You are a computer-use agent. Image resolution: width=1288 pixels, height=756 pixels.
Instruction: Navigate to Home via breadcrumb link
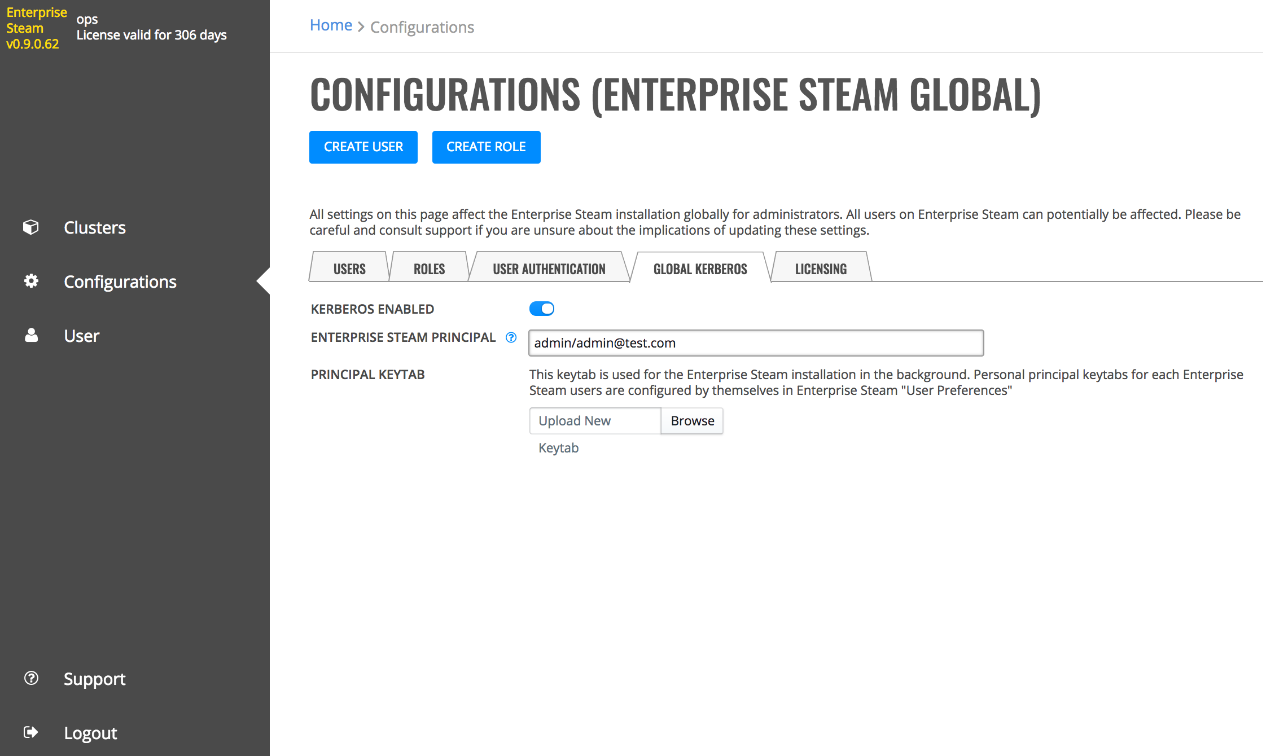(x=331, y=25)
